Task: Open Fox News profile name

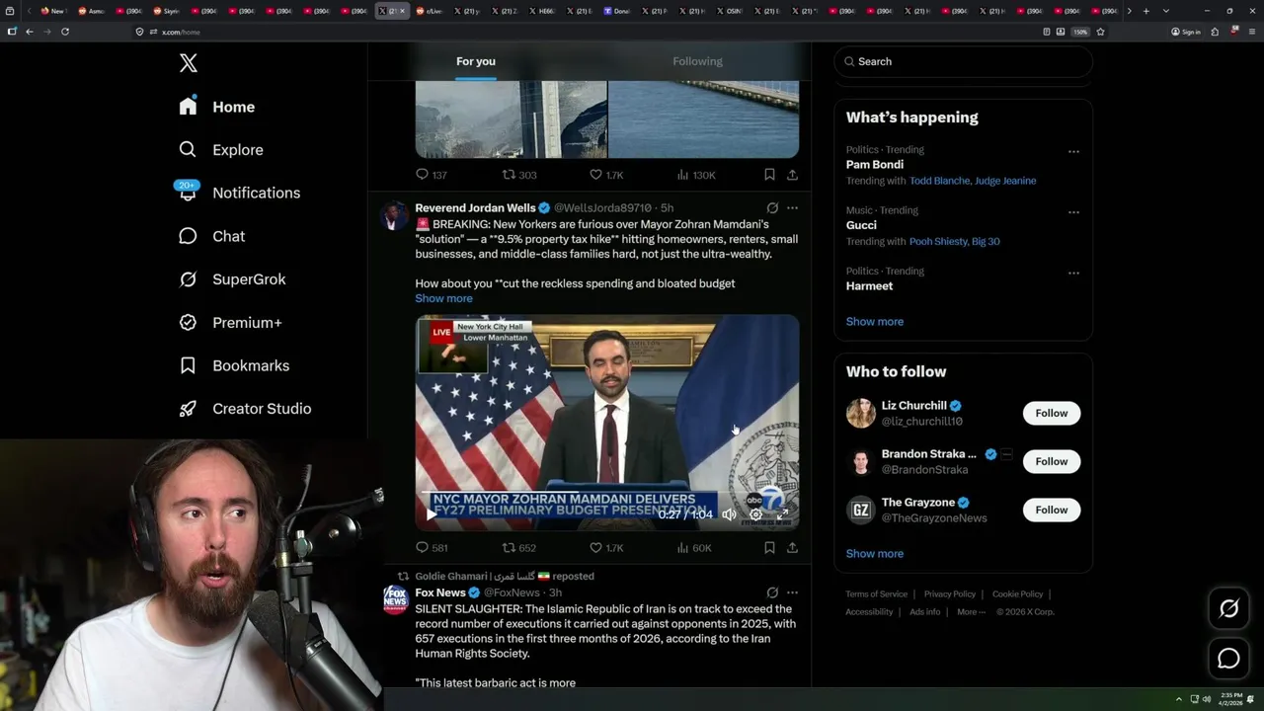Action: pos(440,592)
